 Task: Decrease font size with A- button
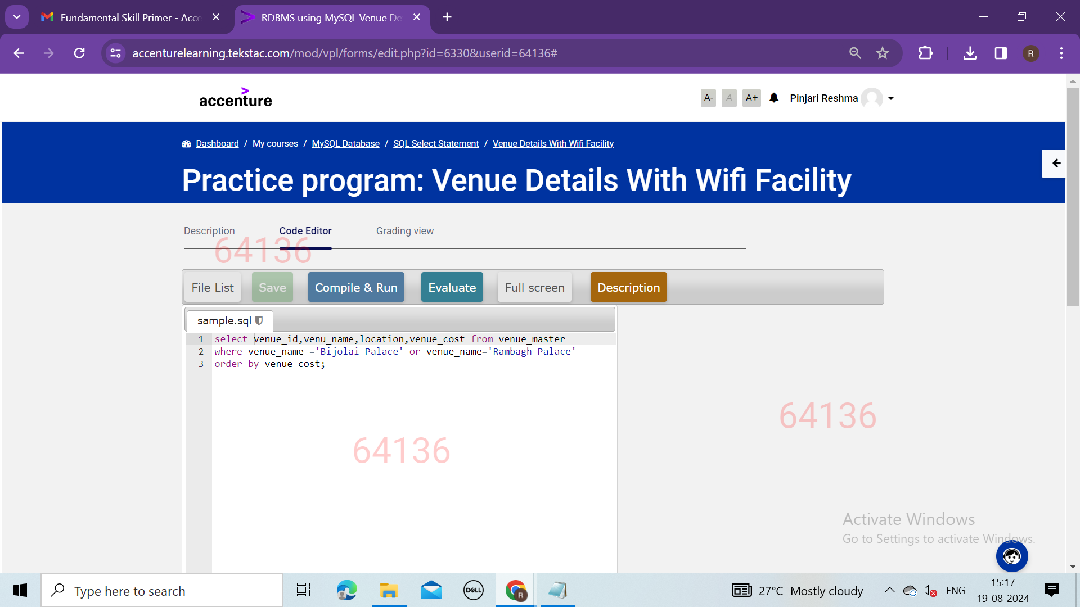pyautogui.click(x=708, y=98)
